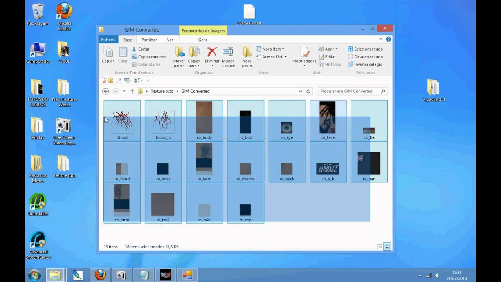Click Desmarcar tudo
Image resolution: width=501 pixels, height=282 pixels.
(x=365, y=57)
